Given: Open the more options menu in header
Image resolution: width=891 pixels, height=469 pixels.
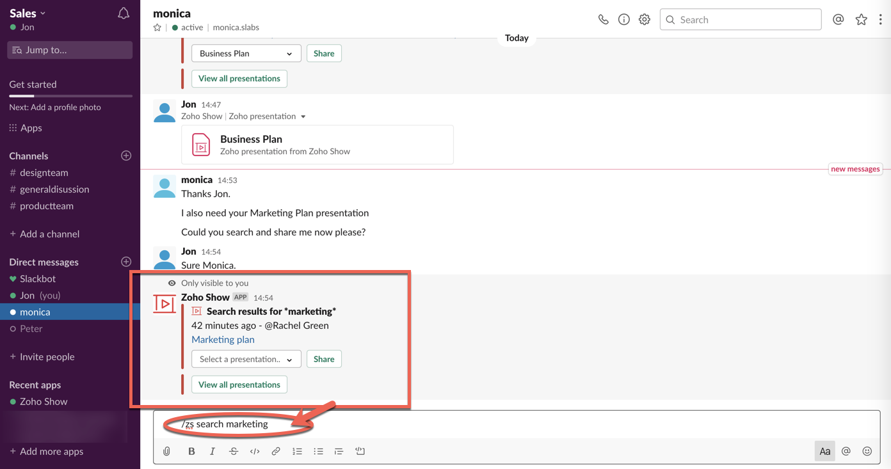Looking at the screenshot, I should pyautogui.click(x=880, y=19).
